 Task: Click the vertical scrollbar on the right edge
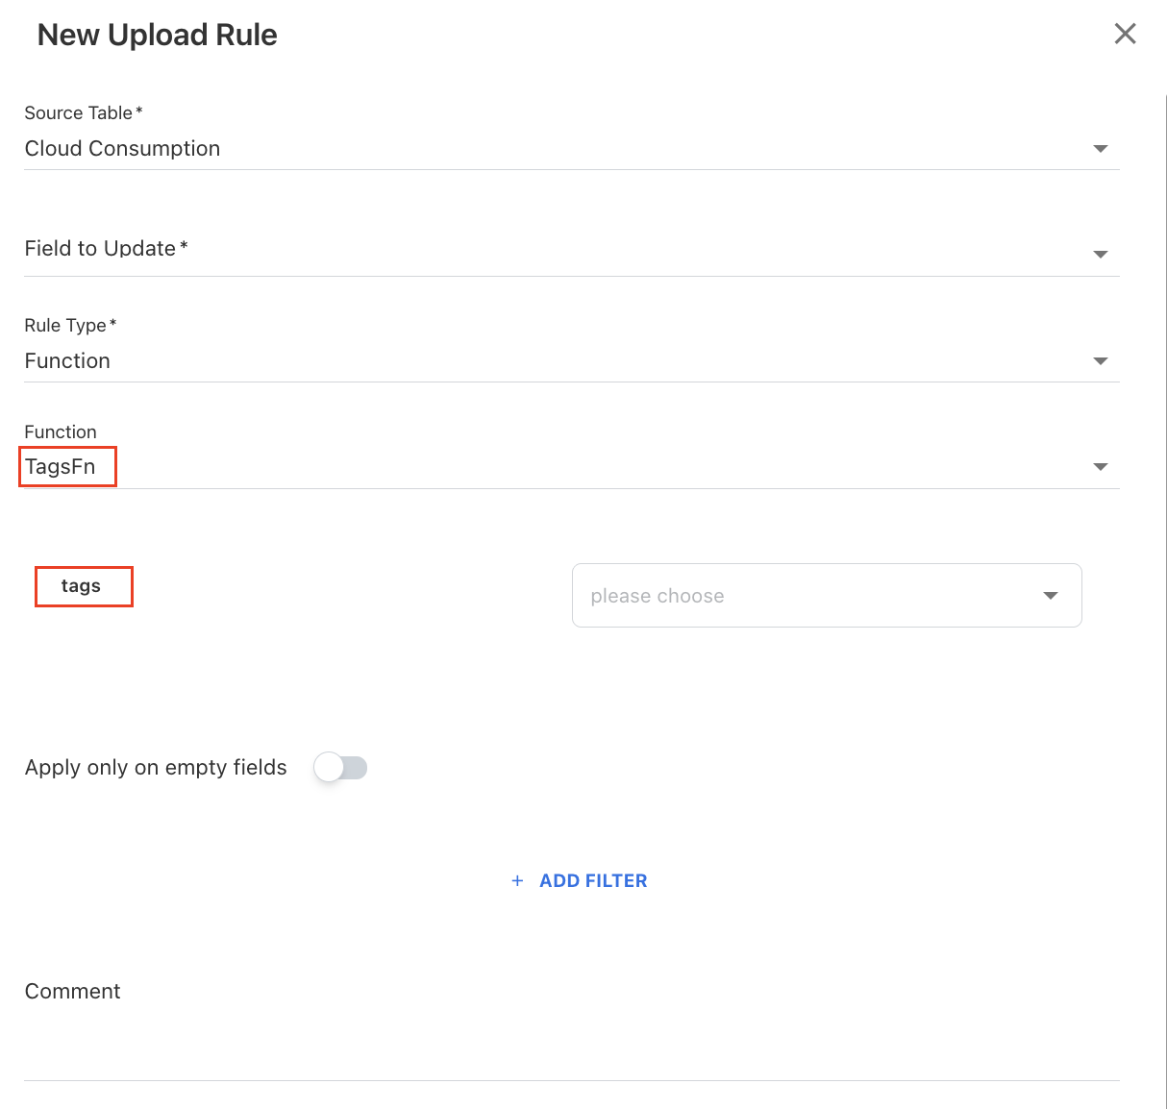pyautogui.click(x=1165, y=577)
